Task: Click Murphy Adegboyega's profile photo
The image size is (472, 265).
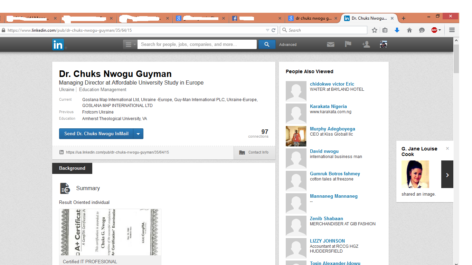Action: 296,136
